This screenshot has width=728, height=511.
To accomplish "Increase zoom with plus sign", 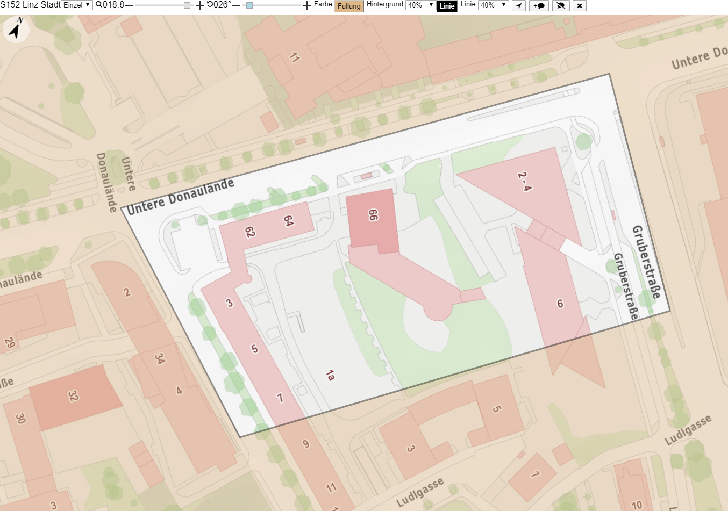I will 200,5.
